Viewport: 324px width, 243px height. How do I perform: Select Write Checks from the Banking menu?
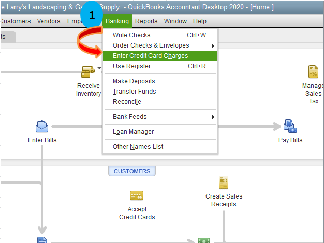click(160, 35)
